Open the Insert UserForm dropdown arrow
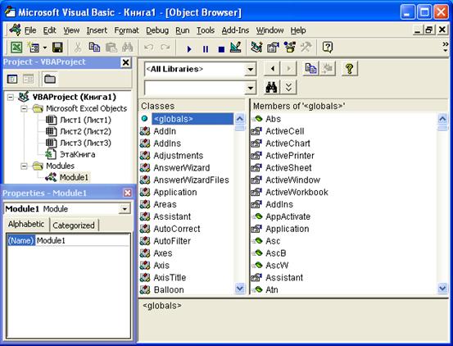The height and width of the screenshot is (346, 453). tap(45, 48)
